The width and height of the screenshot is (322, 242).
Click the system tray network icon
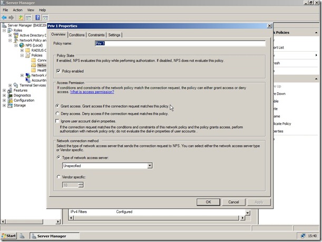click(303, 236)
